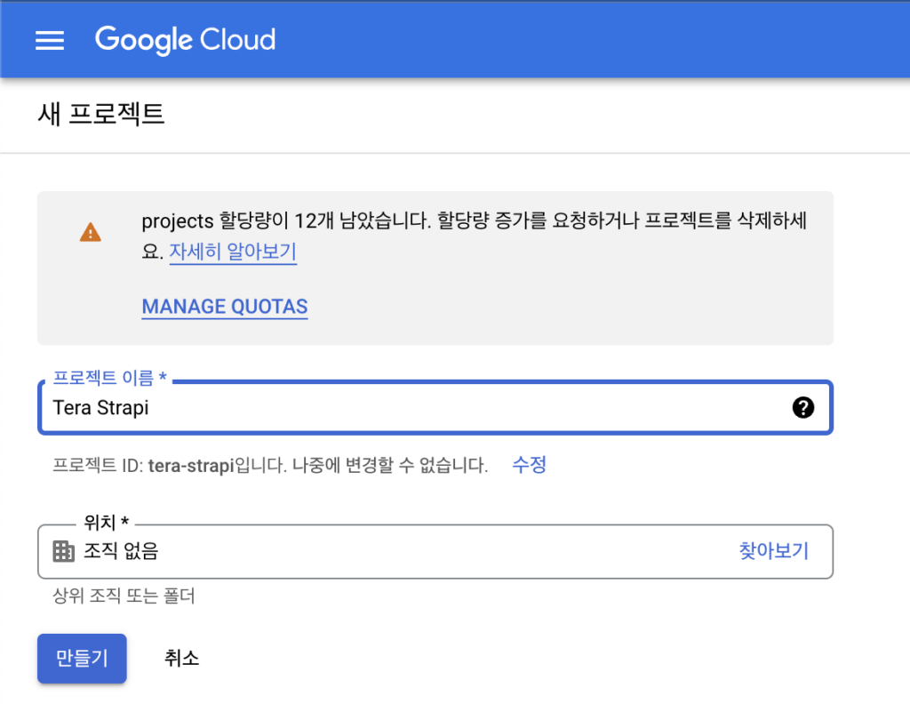Open the MANAGE QUOTAS link
The image size is (910, 720).
pyautogui.click(x=225, y=307)
